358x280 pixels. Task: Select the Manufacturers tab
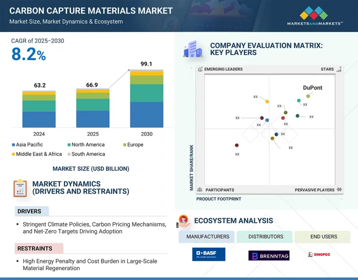[207, 237]
